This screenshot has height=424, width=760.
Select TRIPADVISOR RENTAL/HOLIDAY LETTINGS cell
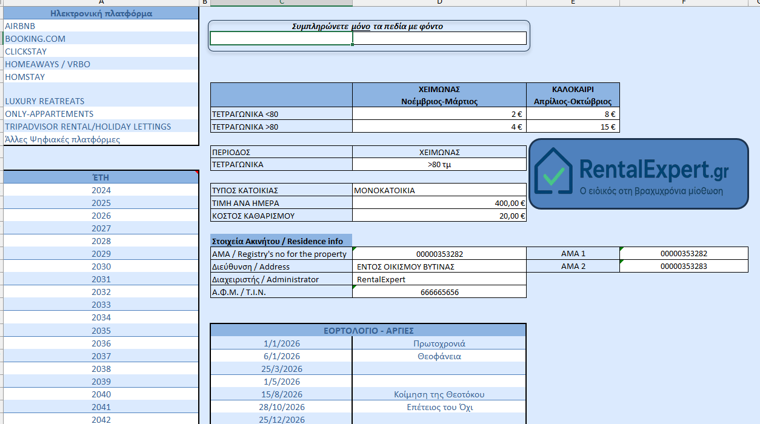tap(101, 127)
